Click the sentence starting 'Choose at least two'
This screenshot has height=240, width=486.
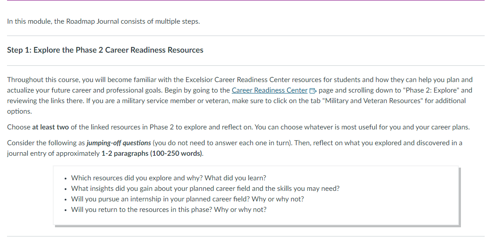(x=238, y=127)
